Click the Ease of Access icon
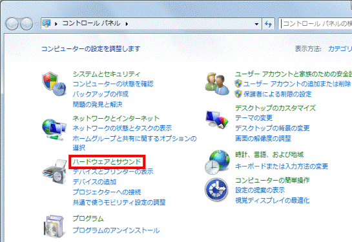This screenshot has width=352, height=242. pyautogui.click(x=216, y=190)
